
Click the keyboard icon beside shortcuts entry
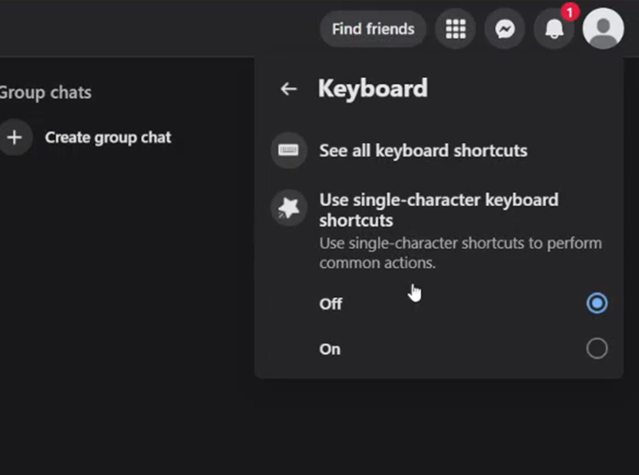coord(289,150)
